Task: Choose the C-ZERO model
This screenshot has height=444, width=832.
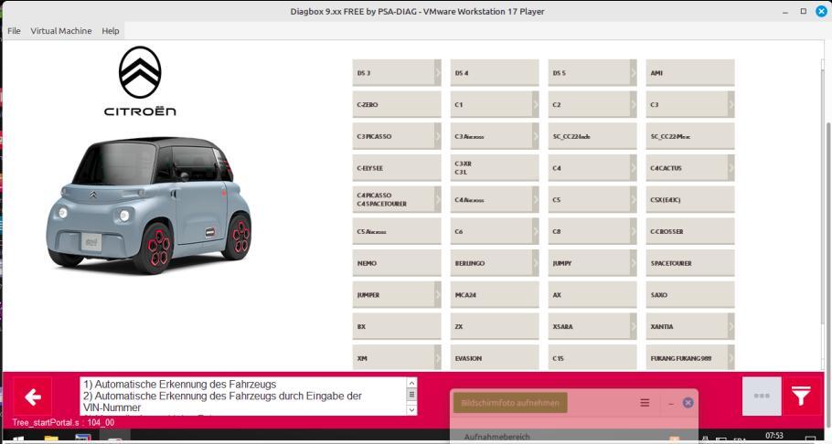Action: point(397,104)
